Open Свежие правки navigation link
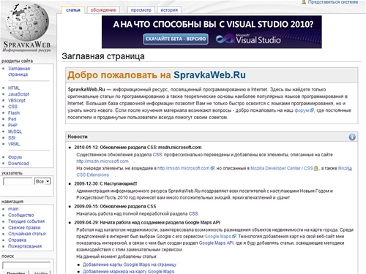Screen dimensions: 366x274 click(x=24, y=227)
